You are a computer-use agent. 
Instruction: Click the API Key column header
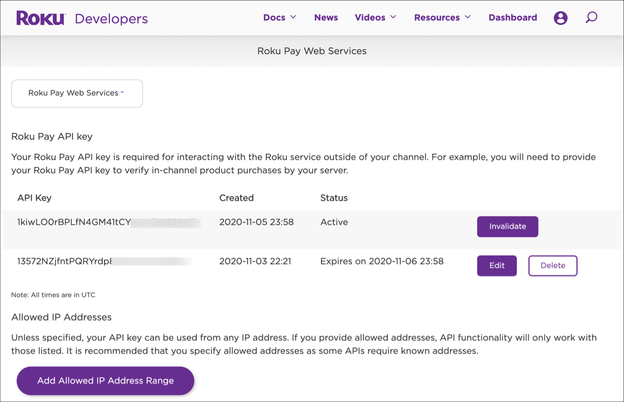(34, 198)
